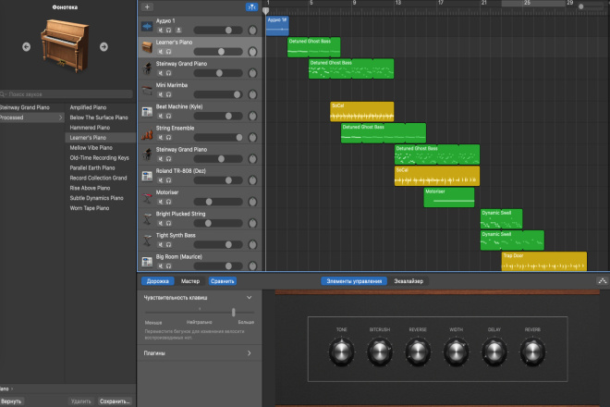The image size is (610, 407).
Task: Go to previous instrument with left arrow
Action: [26, 47]
